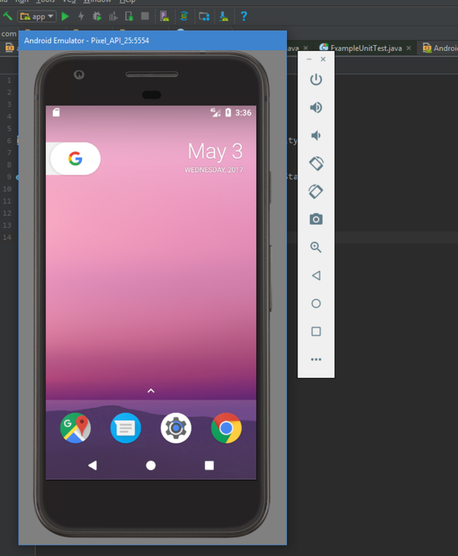Run the app with green play button
458x556 pixels.
pyautogui.click(x=65, y=16)
